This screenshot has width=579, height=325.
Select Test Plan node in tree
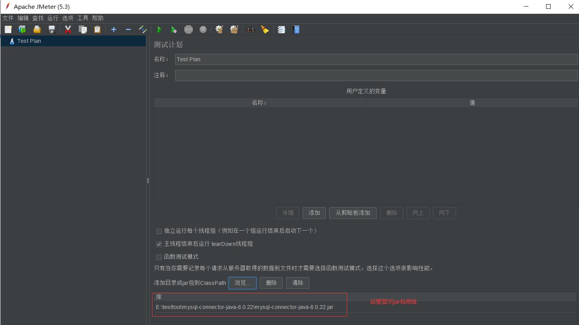[x=73, y=41]
